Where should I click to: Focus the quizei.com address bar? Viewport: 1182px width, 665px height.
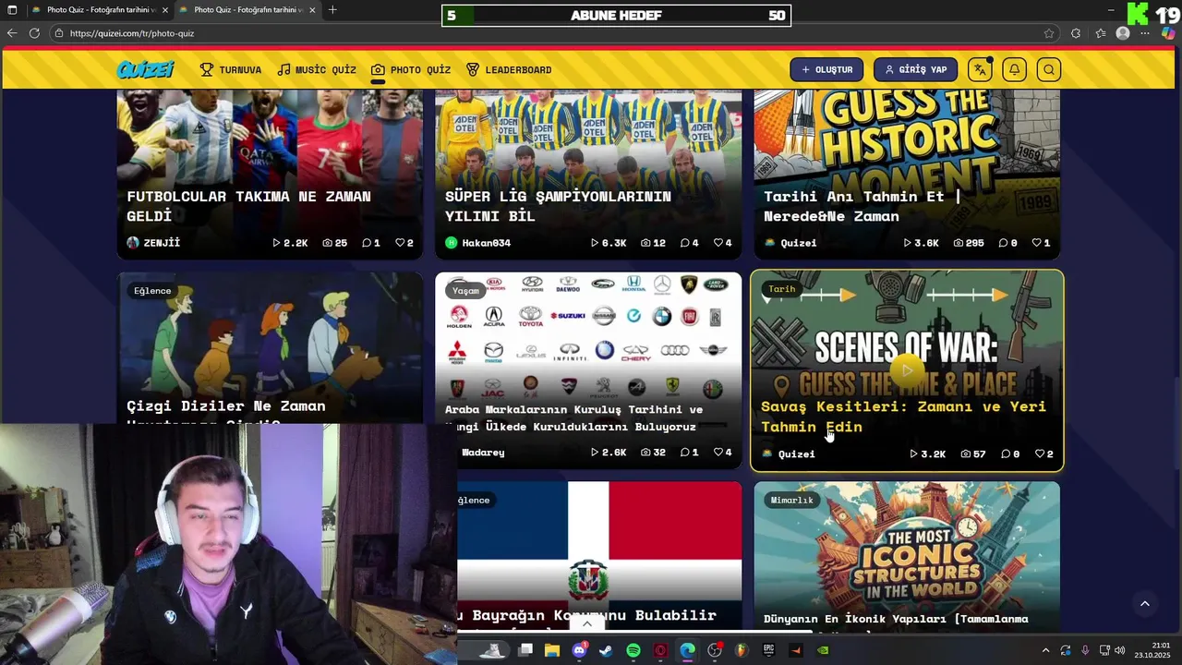click(x=545, y=33)
